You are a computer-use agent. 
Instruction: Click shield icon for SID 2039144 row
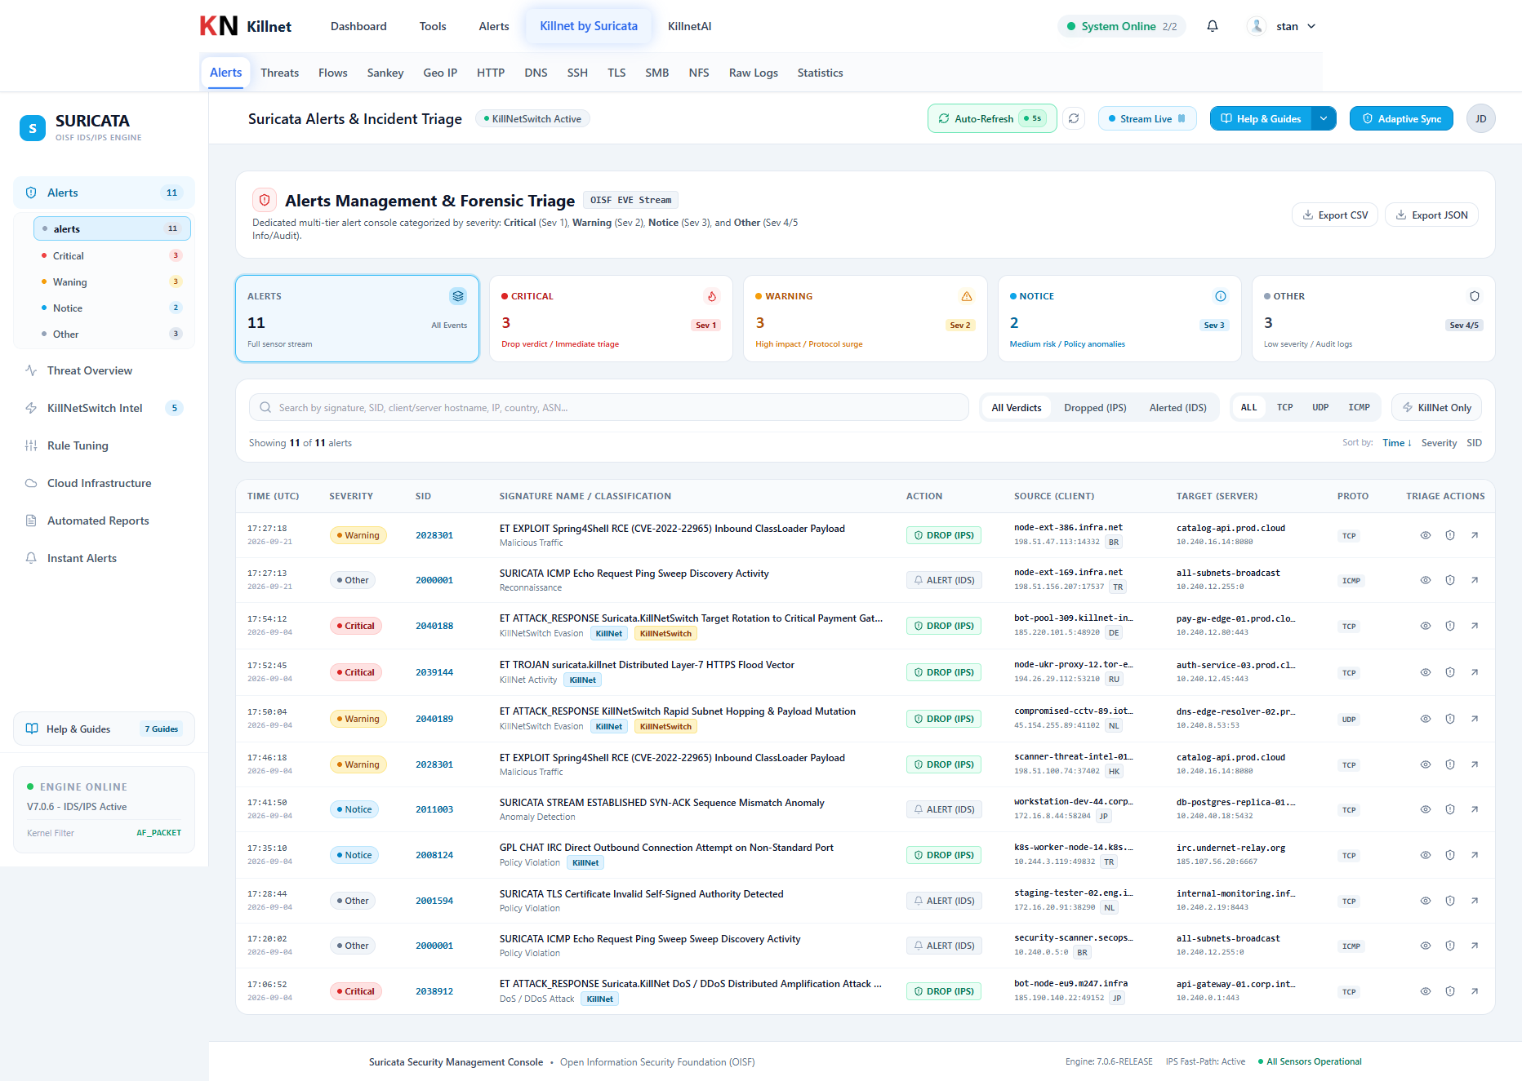1450,672
